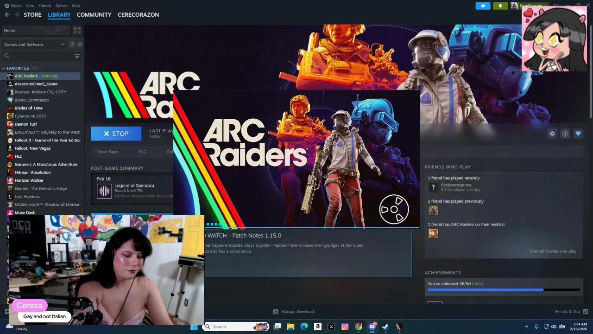Open the Friends & Chat icon
This screenshot has width=593, height=334.
[586, 311]
